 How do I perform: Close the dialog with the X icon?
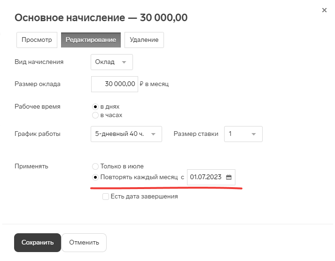(x=324, y=10)
